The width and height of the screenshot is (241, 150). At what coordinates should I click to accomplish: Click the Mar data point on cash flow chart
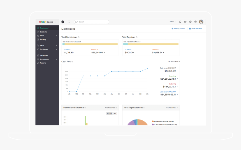click(83, 76)
